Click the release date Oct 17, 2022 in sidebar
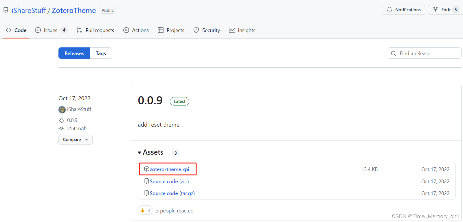 [x=74, y=98]
